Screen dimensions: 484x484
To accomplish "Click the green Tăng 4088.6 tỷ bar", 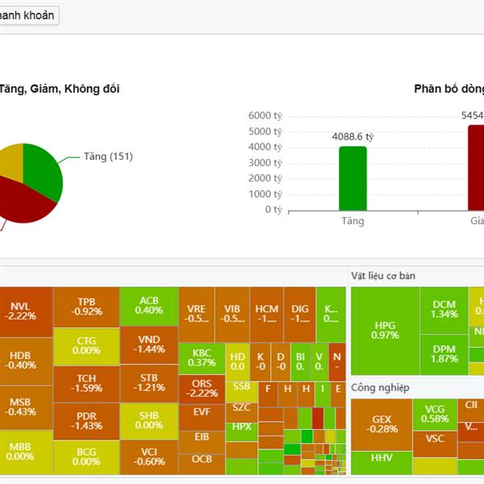I will 353,179.
